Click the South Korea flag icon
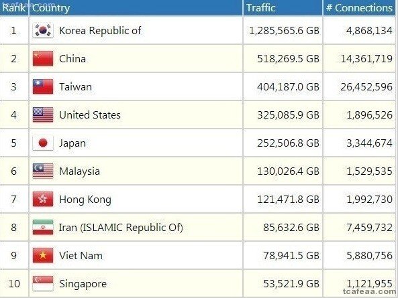 pos(43,31)
